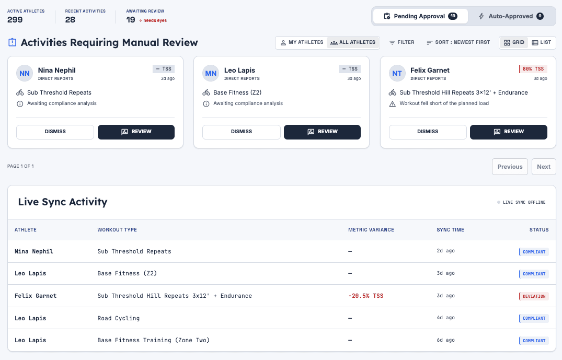Click the Workout Type column header
The width and height of the screenshot is (562, 360).
point(117,229)
